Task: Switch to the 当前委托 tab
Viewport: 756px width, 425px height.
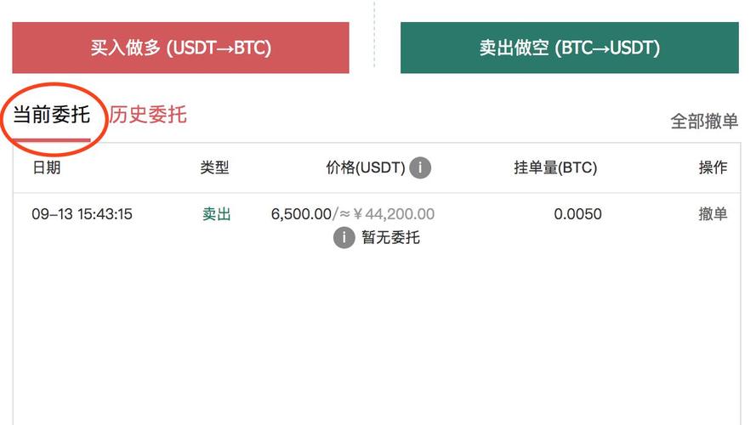Action: (x=51, y=115)
